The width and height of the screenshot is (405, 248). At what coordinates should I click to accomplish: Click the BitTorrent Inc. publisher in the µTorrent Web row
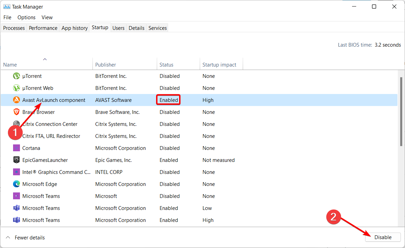[111, 88]
